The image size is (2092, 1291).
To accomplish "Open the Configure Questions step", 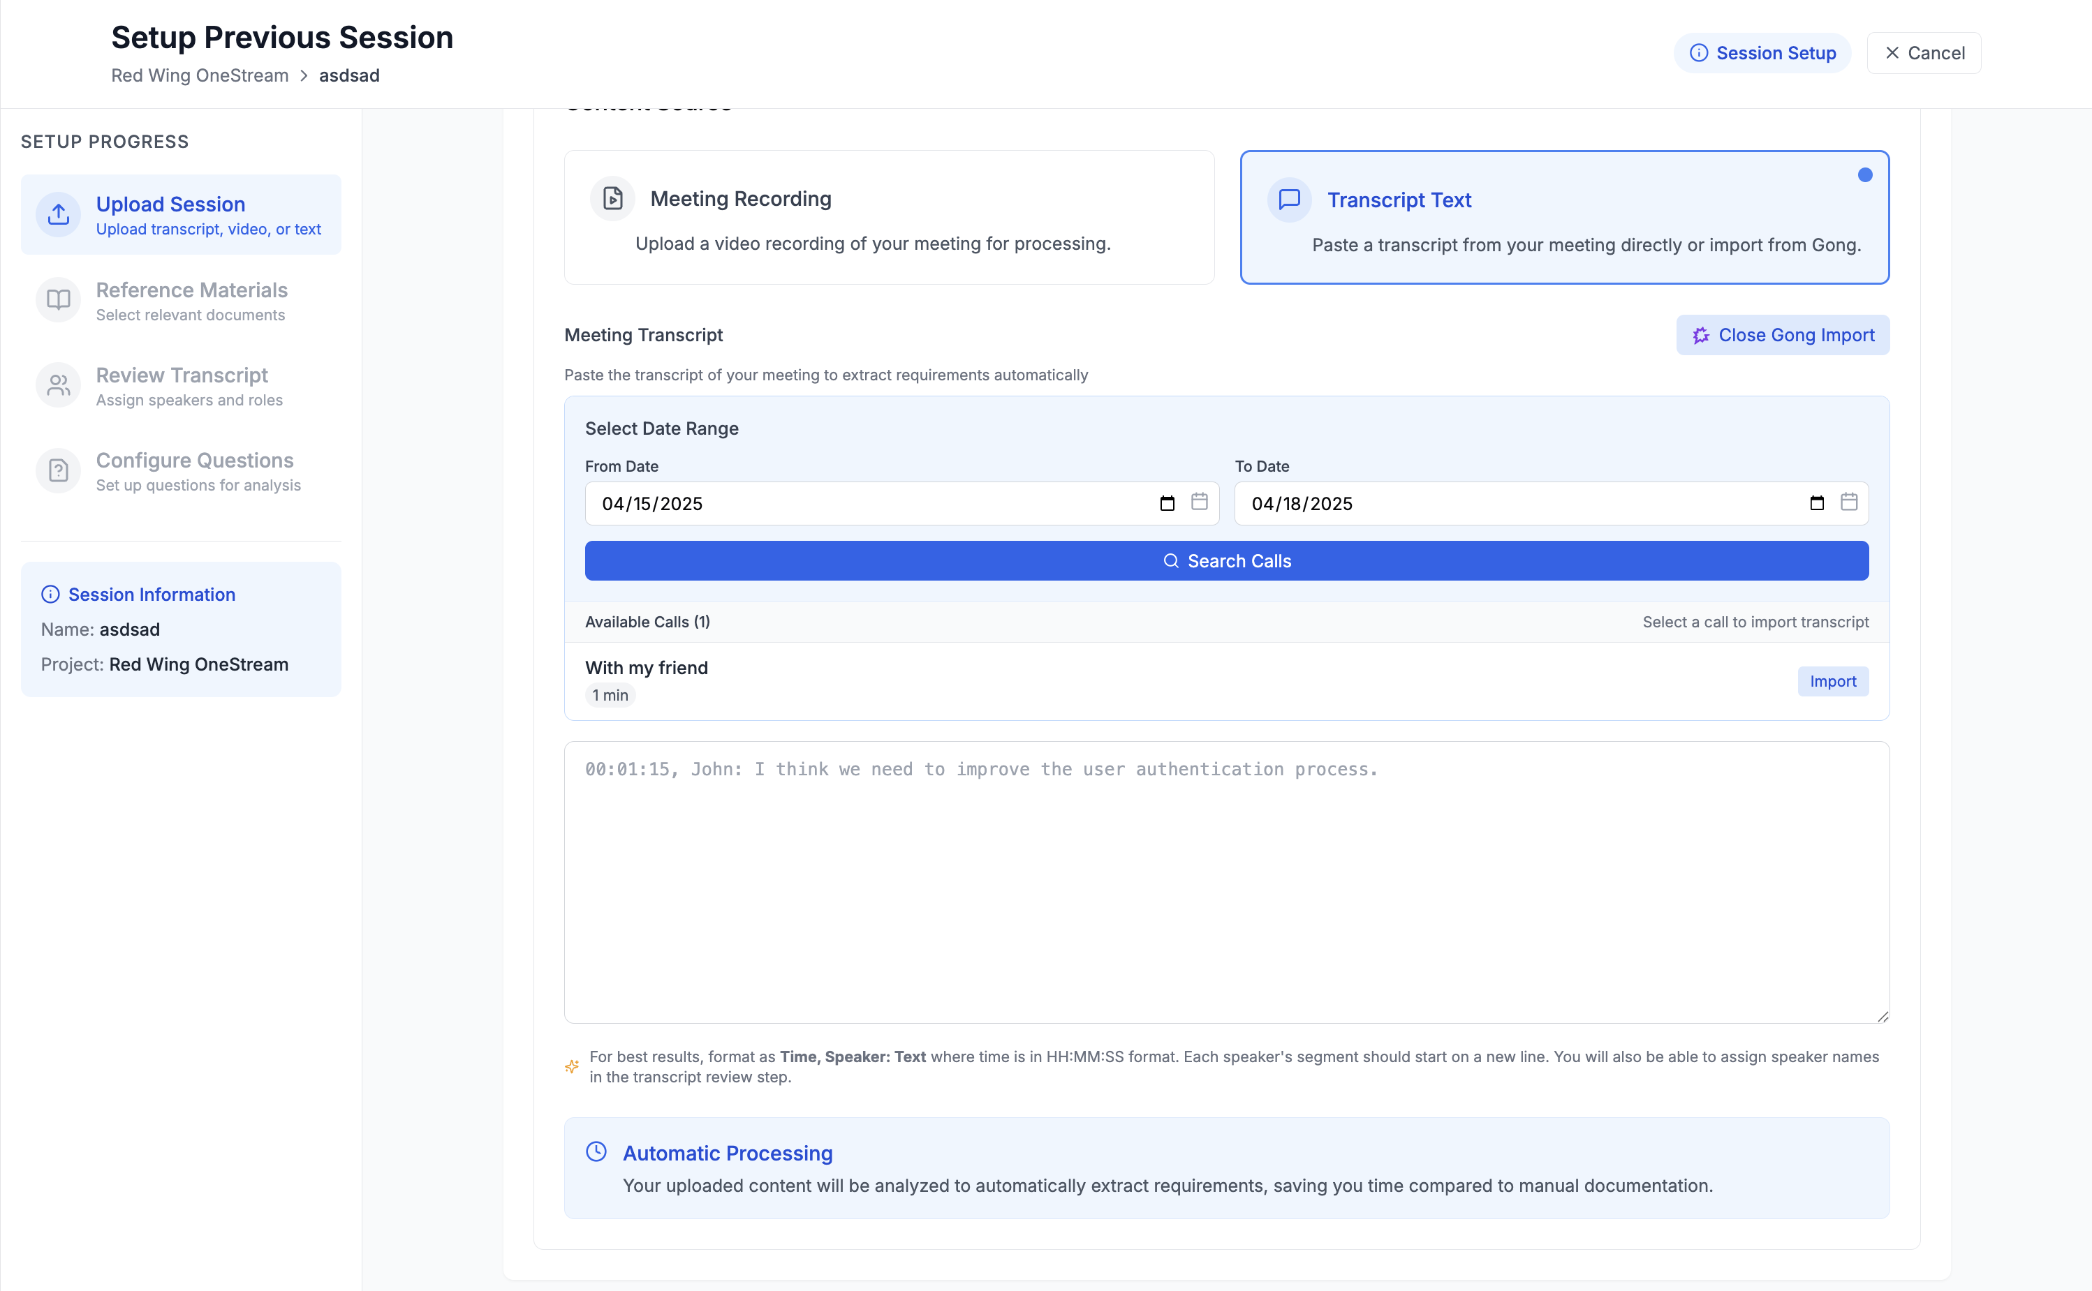I will tap(195, 471).
